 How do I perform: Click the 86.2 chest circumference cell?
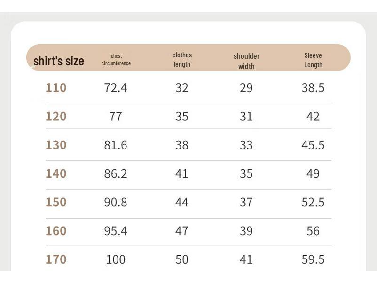(116, 173)
